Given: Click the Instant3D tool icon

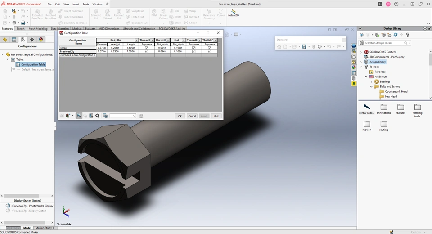Looking at the screenshot, I should point(233,12).
